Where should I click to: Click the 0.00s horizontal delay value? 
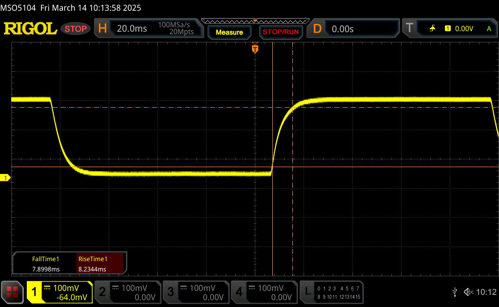tap(343, 29)
